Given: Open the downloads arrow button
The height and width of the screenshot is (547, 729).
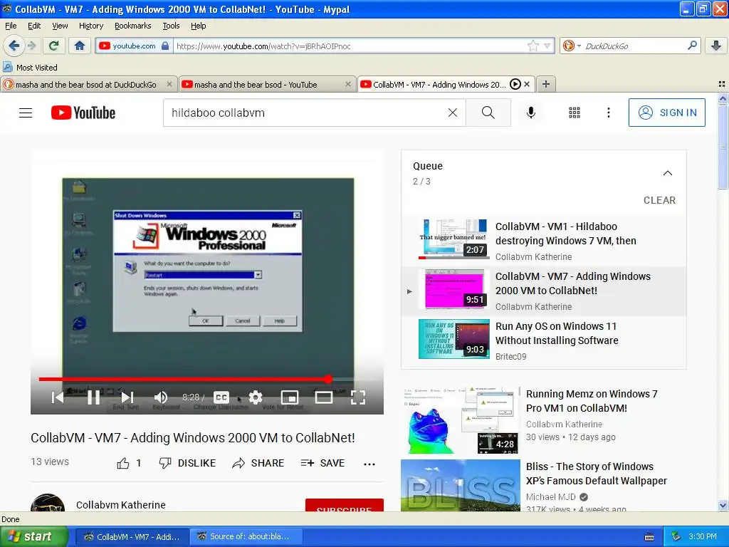Looking at the screenshot, I should (716, 46).
